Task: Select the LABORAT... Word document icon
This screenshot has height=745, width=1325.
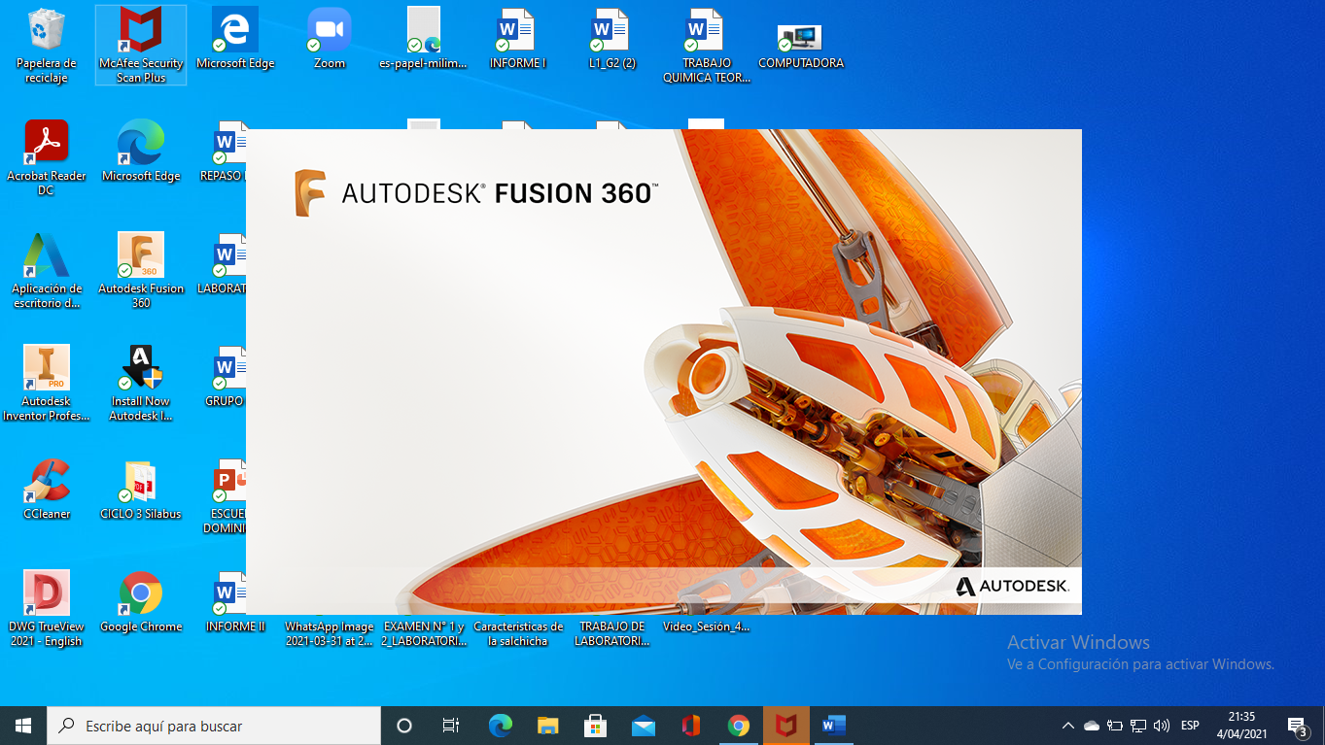Action: [x=229, y=256]
